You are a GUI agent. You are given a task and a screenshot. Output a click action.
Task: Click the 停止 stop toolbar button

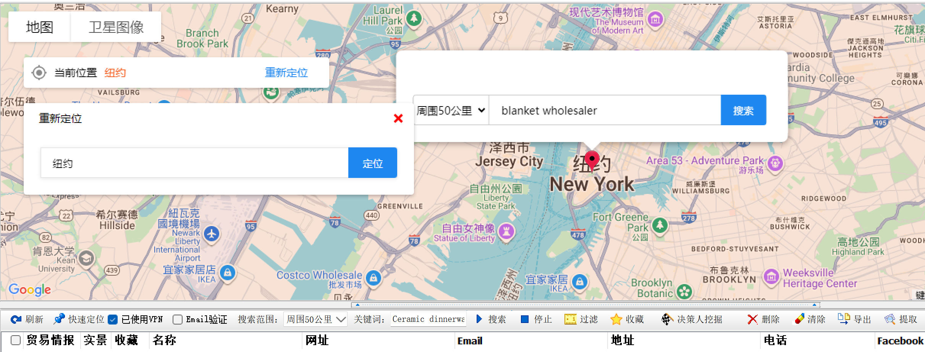click(x=537, y=319)
